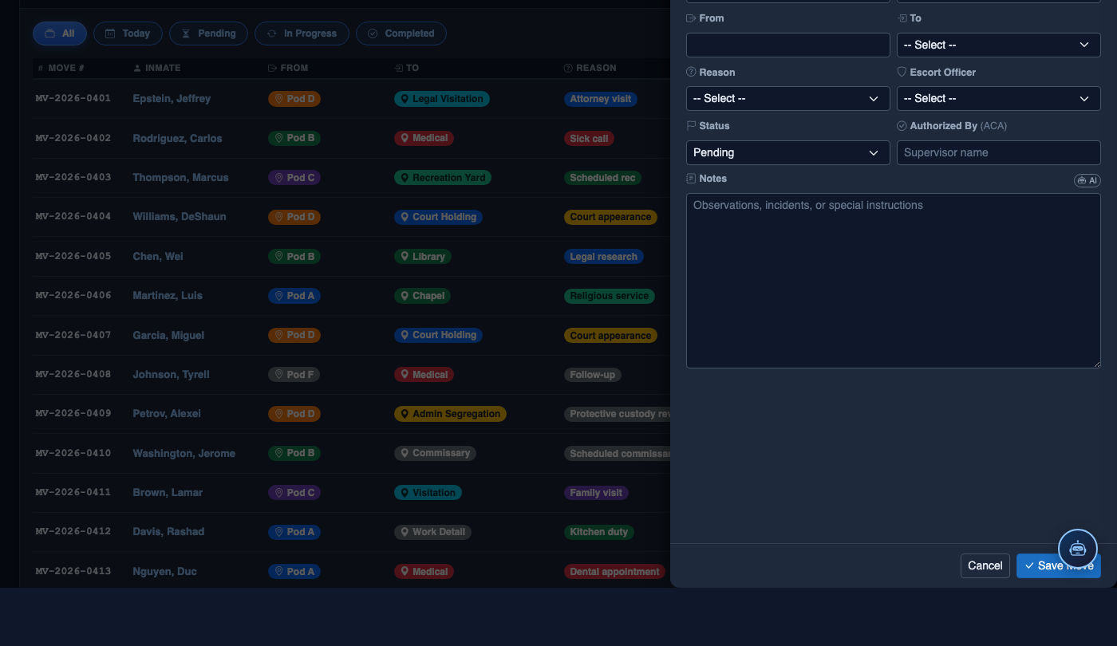Click the Religious service reason tag
Screen dimensions: 1117x646
[609, 296]
